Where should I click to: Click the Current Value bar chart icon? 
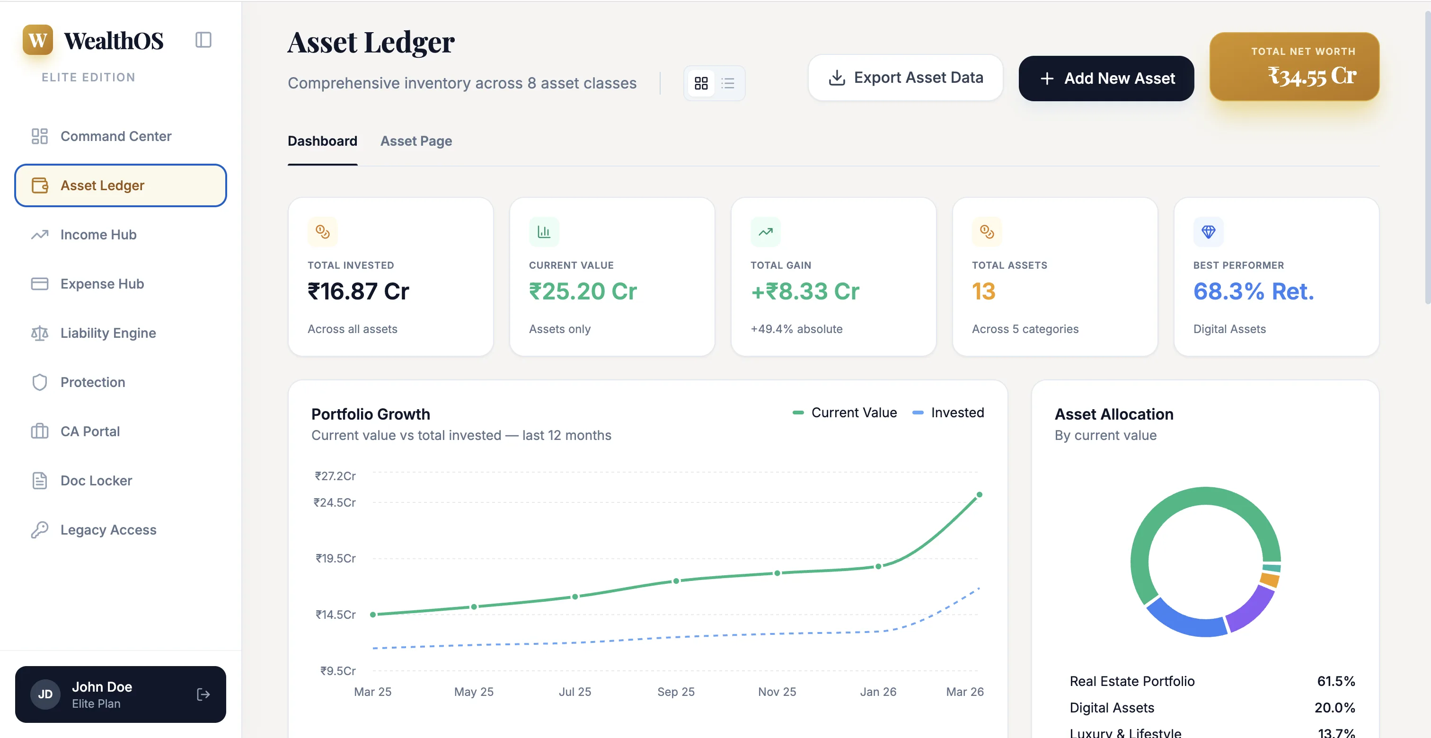pos(544,231)
